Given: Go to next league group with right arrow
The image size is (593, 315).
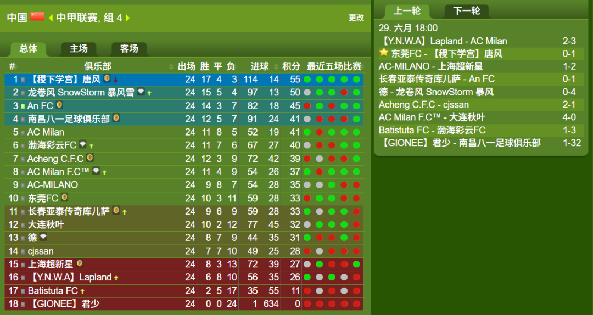Looking at the screenshot, I should (128, 18).
